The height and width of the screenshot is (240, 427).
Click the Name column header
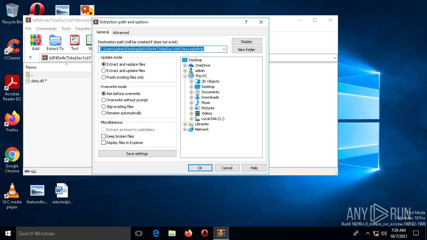[x=31, y=67]
